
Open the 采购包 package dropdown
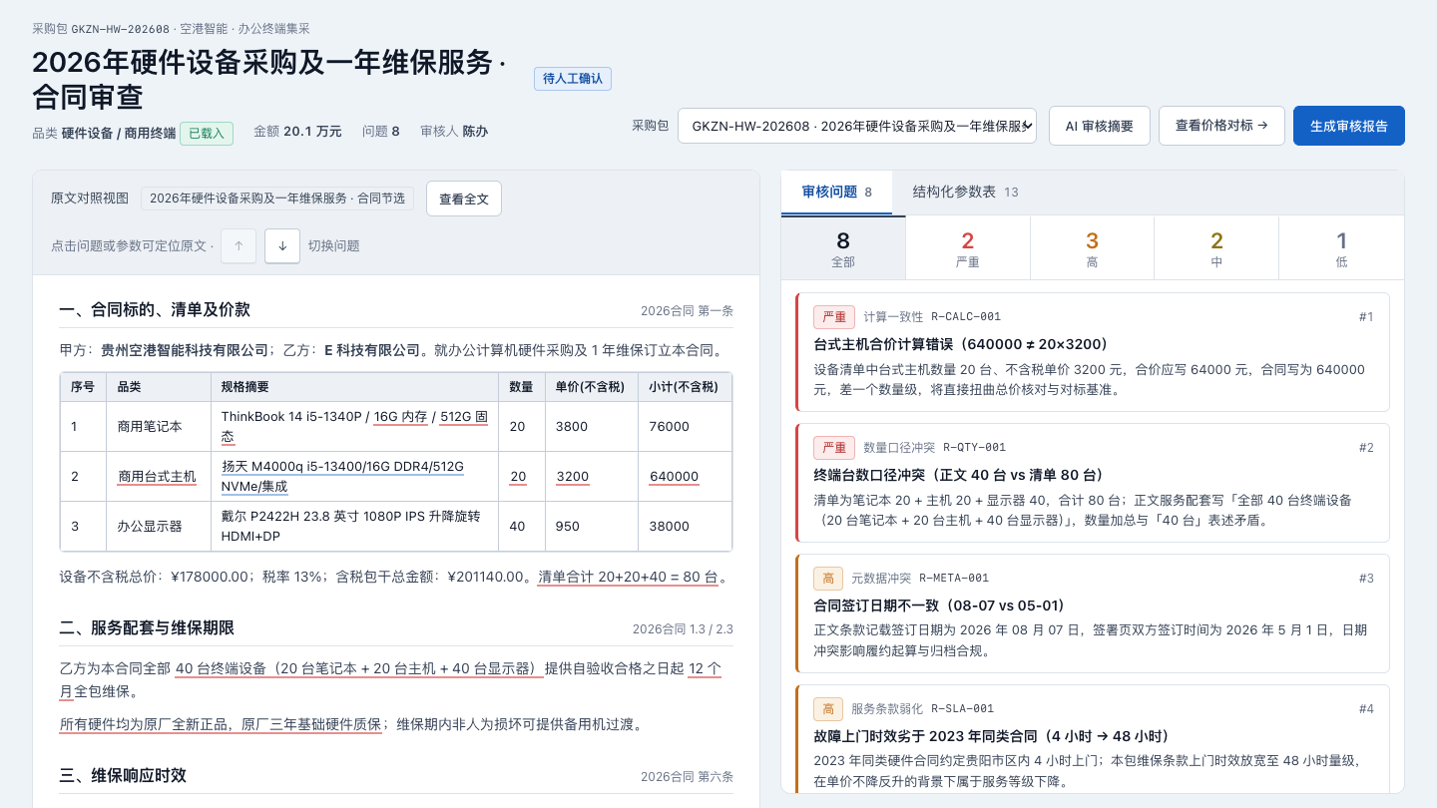coord(857,126)
